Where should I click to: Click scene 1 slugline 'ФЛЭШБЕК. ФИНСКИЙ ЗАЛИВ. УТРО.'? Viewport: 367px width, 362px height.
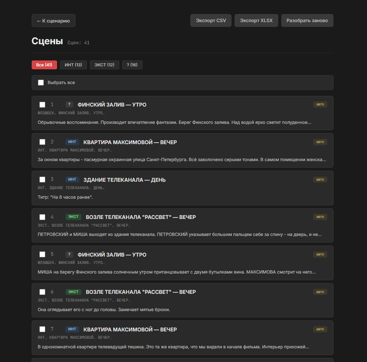pos(71,113)
